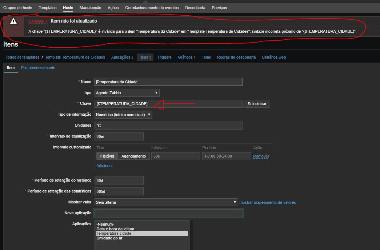The width and height of the screenshot is (380, 250).
Task: Click Adicionar custom interval link
Action: pyautogui.click(x=104, y=166)
